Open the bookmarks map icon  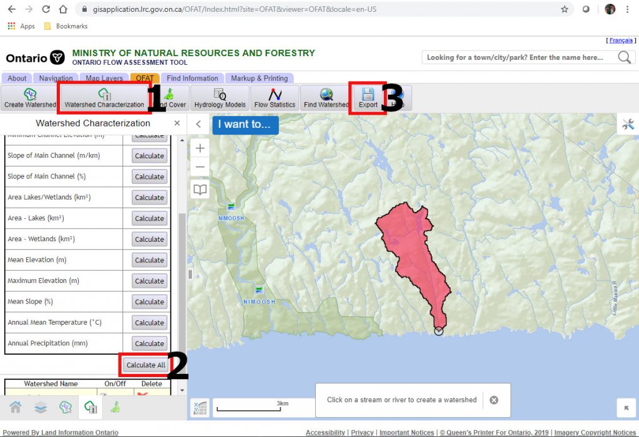click(x=200, y=189)
